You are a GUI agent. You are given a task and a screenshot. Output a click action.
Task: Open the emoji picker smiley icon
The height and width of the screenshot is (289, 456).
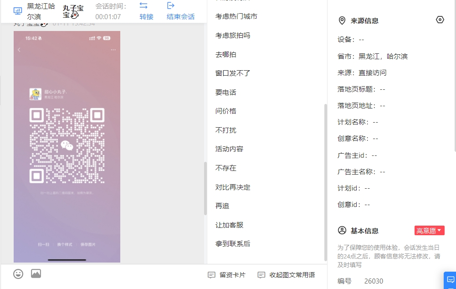pyautogui.click(x=18, y=274)
